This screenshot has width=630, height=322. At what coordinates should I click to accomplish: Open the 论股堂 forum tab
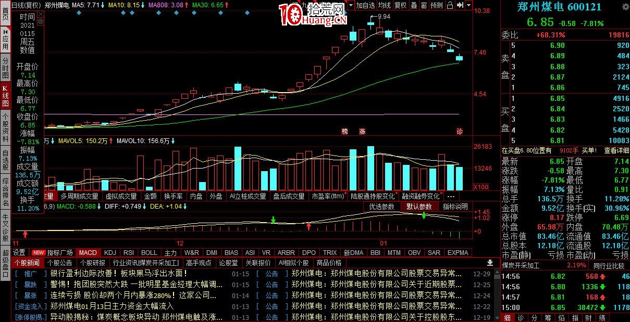pyautogui.click(x=228, y=263)
